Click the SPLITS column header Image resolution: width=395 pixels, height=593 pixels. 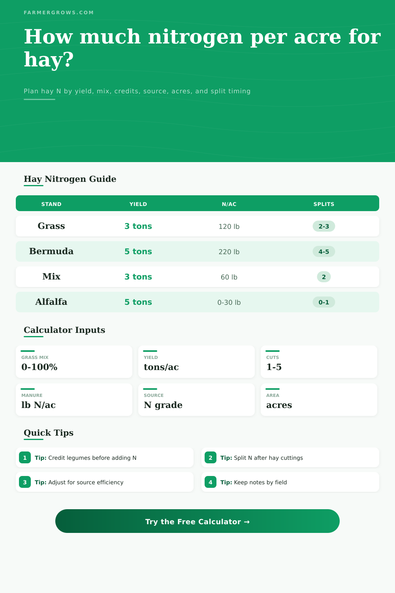click(324, 204)
